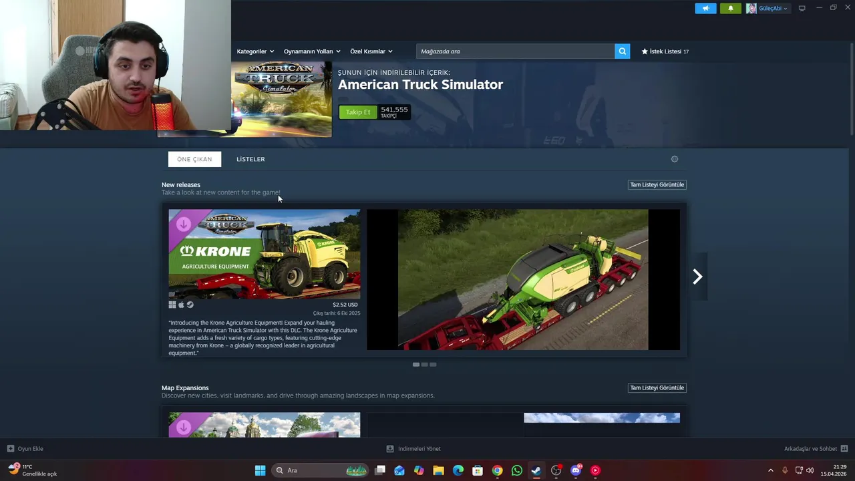Open Microsoft Store from taskbar
The height and width of the screenshot is (481, 855).
tap(478, 470)
